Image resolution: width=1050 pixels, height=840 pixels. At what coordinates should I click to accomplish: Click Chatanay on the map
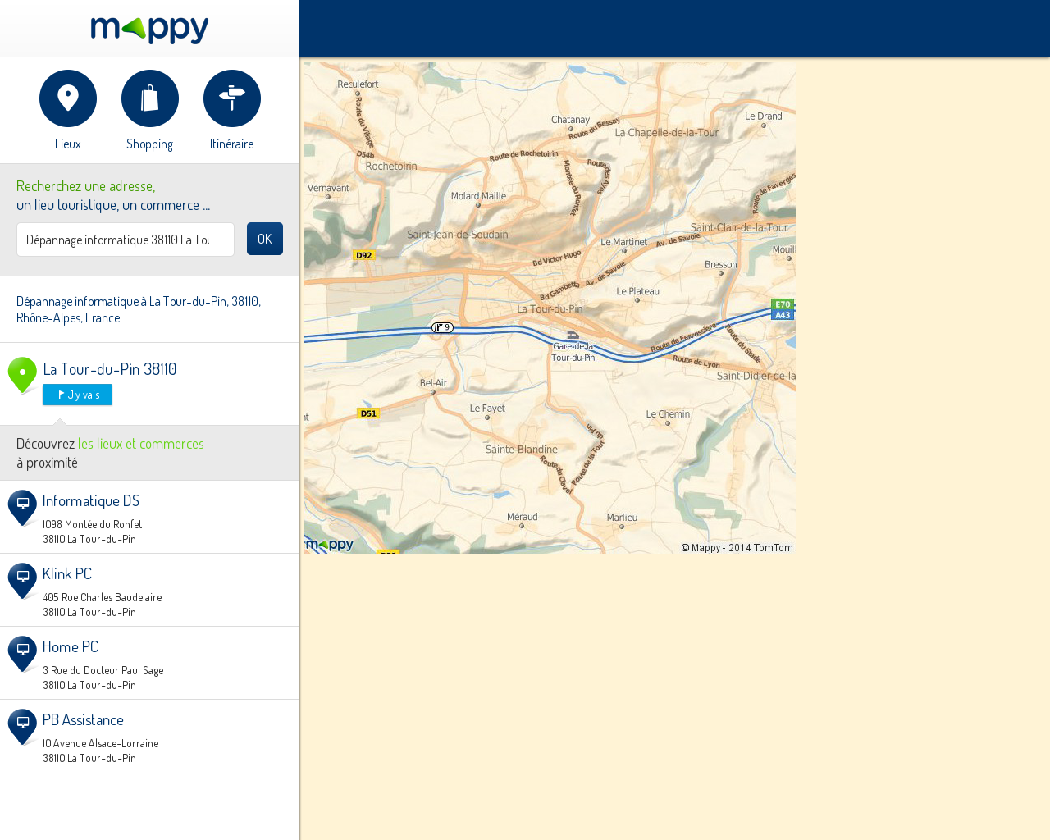point(571,120)
